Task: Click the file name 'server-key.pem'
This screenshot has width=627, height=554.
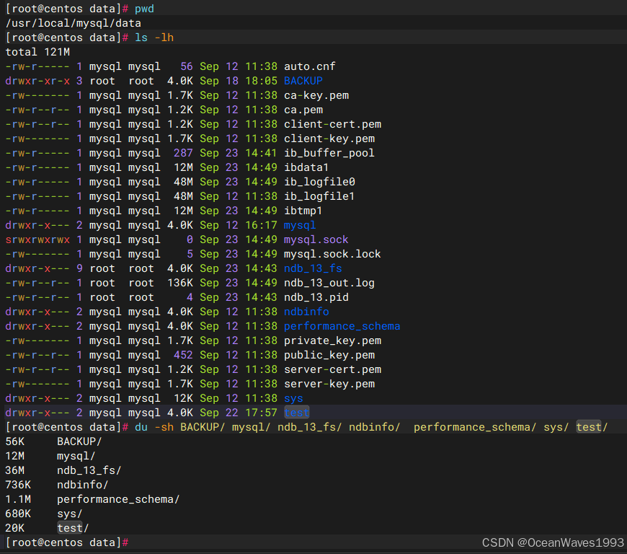Action: click(x=329, y=384)
